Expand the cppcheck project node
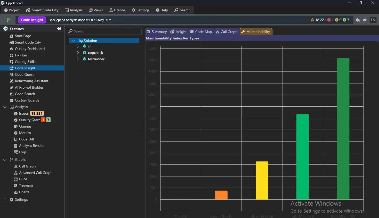 tap(78, 53)
